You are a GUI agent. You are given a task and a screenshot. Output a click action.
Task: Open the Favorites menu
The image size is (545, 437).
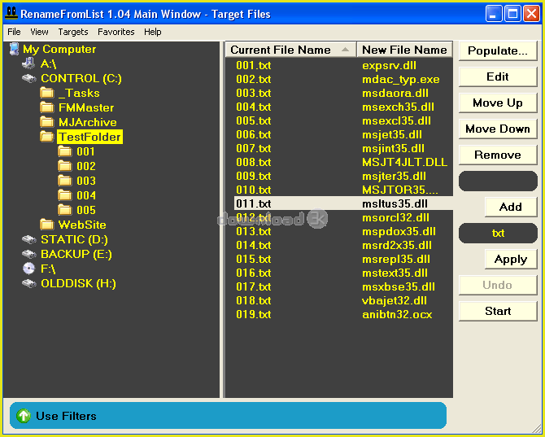click(x=116, y=32)
